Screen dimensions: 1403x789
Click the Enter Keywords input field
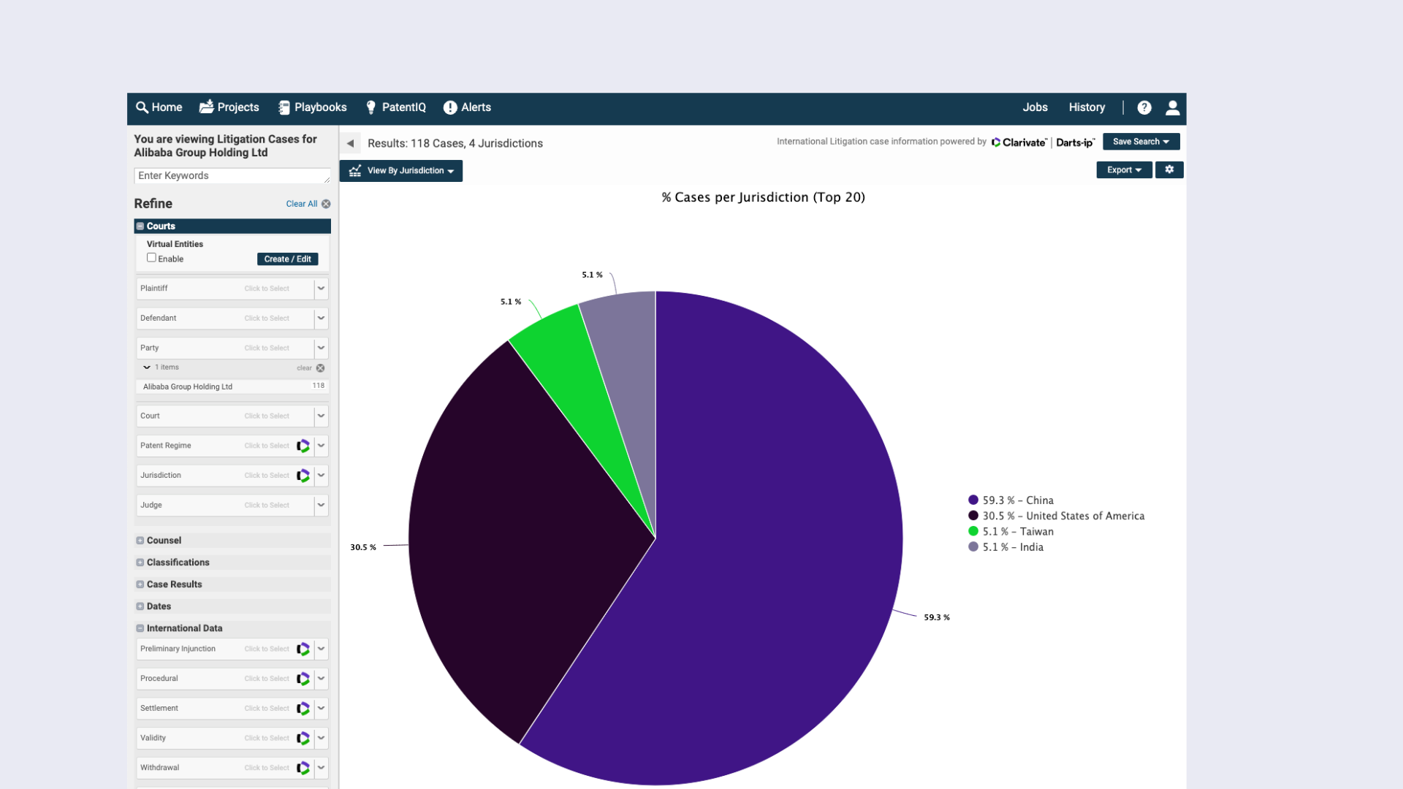pos(232,176)
